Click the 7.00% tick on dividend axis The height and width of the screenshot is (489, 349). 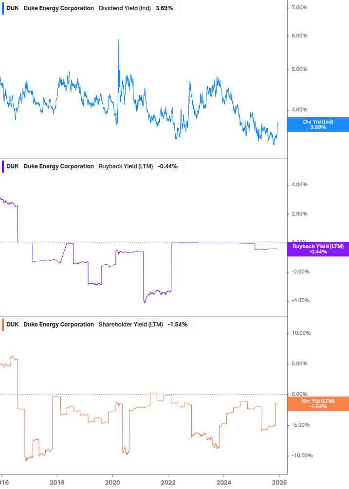[x=299, y=7]
